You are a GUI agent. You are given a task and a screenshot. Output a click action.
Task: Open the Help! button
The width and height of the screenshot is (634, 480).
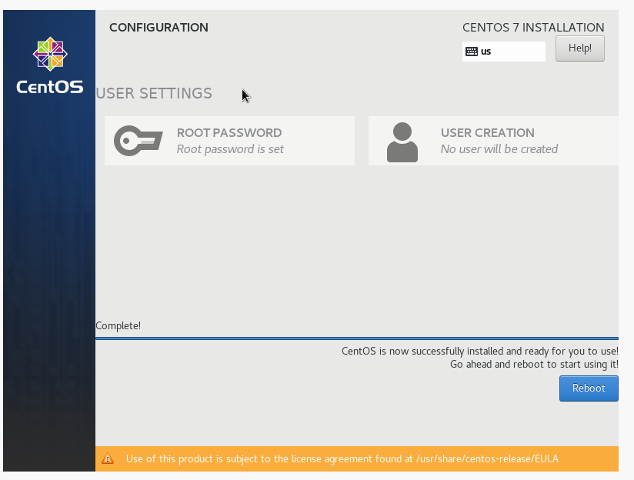pyautogui.click(x=580, y=48)
